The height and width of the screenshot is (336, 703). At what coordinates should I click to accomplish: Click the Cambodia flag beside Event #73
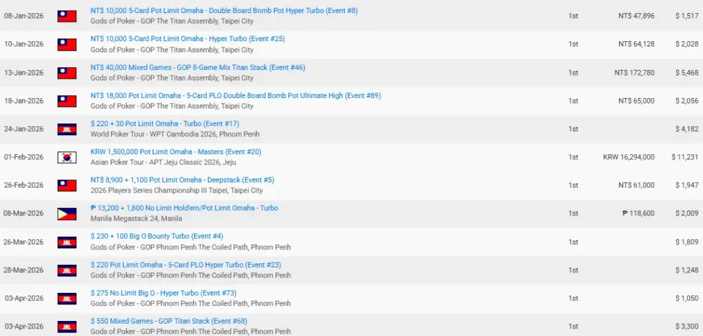click(67, 298)
